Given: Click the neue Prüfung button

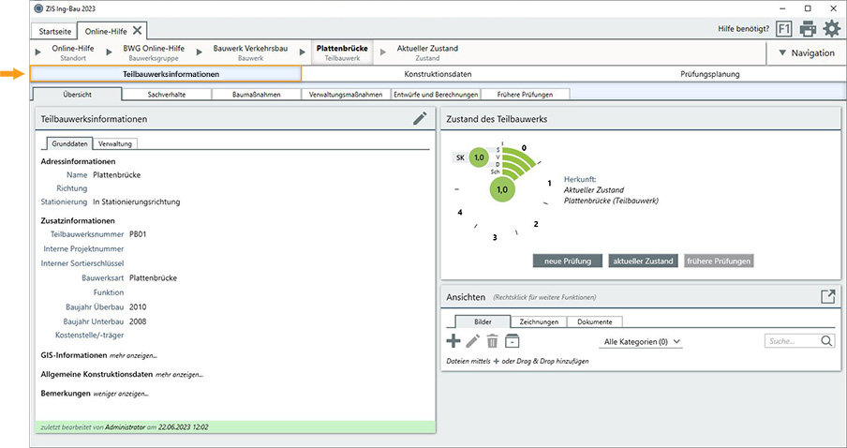Looking at the screenshot, I should (x=567, y=261).
